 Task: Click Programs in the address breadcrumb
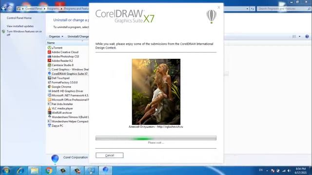point(53,9)
